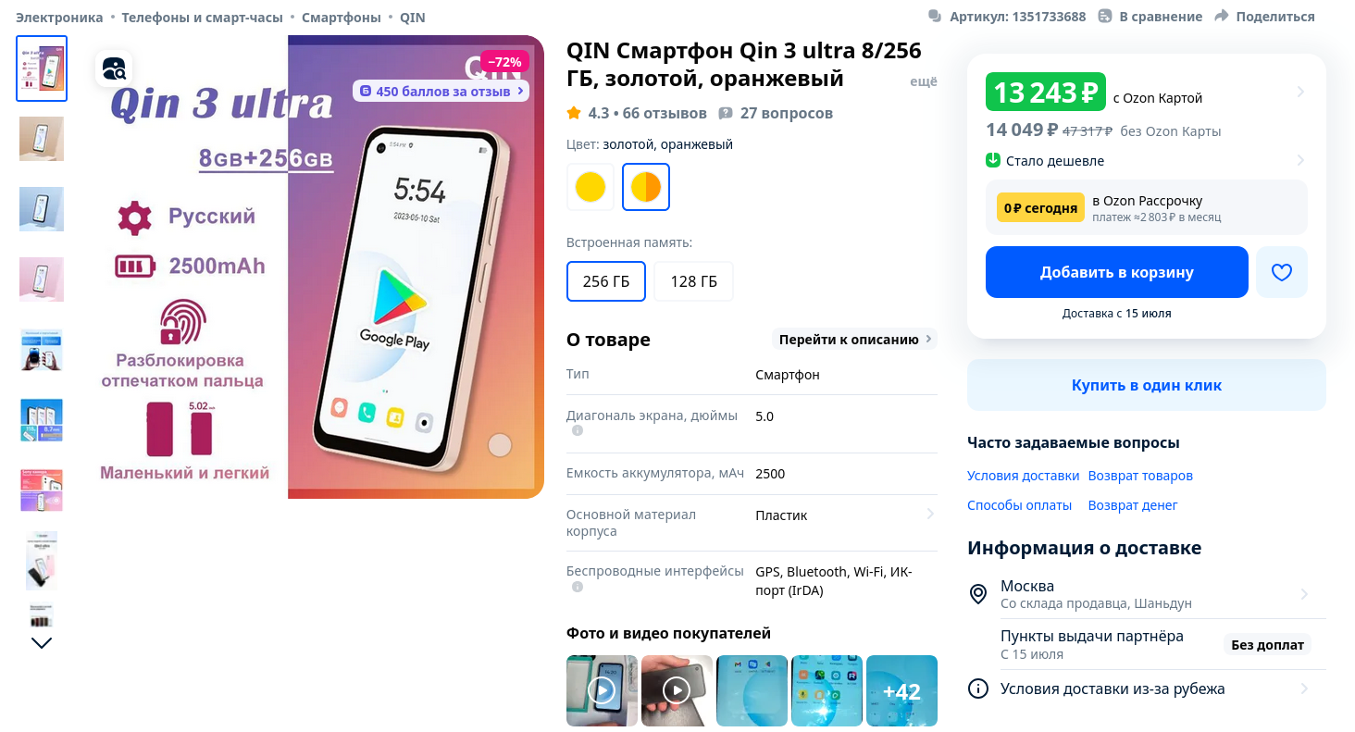Expand Основной материал корпуса chevron
1355x732 pixels.
[930, 515]
